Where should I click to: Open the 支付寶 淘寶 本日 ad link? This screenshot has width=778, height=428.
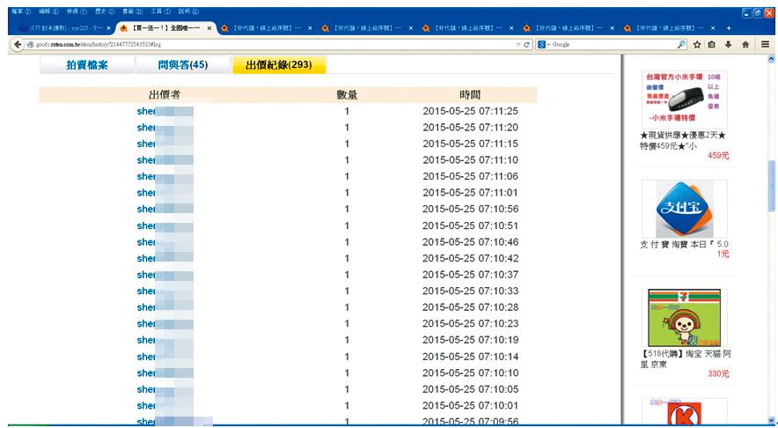[x=685, y=244]
